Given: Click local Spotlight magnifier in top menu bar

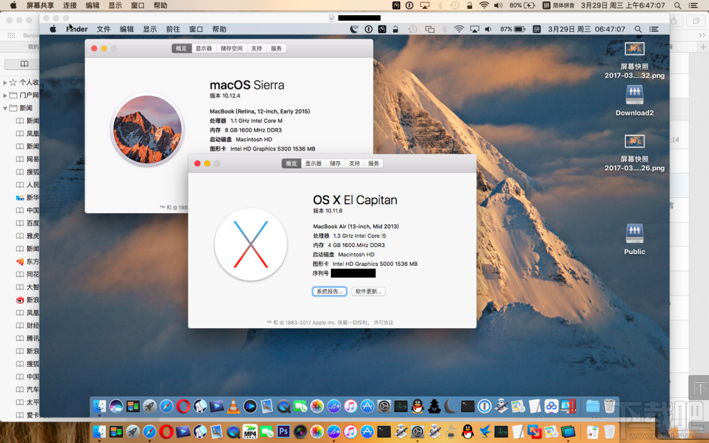Looking at the screenshot, I should (x=677, y=6).
